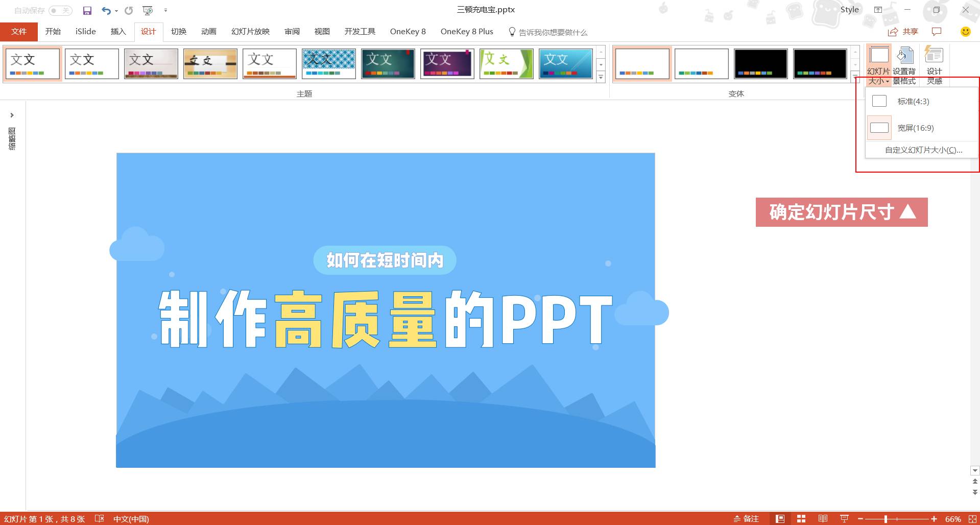The width and height of the screenshot is (980, 525).
Task: Select the purple gradient theme thumbnail
Action: (x=447, y=64)
